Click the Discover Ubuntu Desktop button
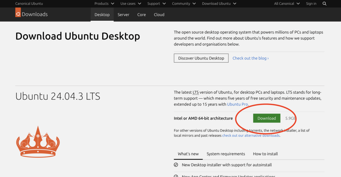 (x=201, y=58)
